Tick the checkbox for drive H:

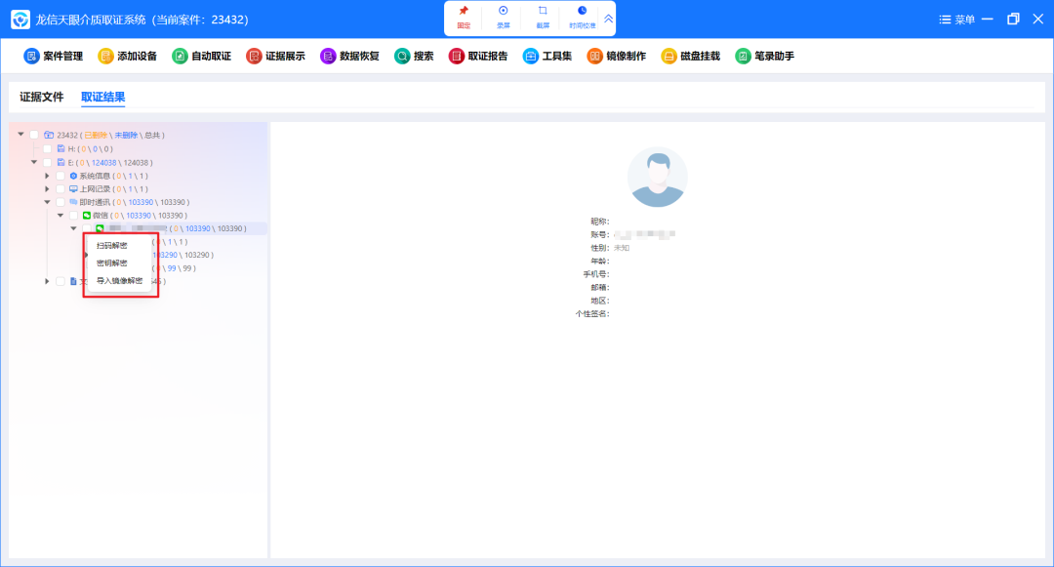point(47,148)
